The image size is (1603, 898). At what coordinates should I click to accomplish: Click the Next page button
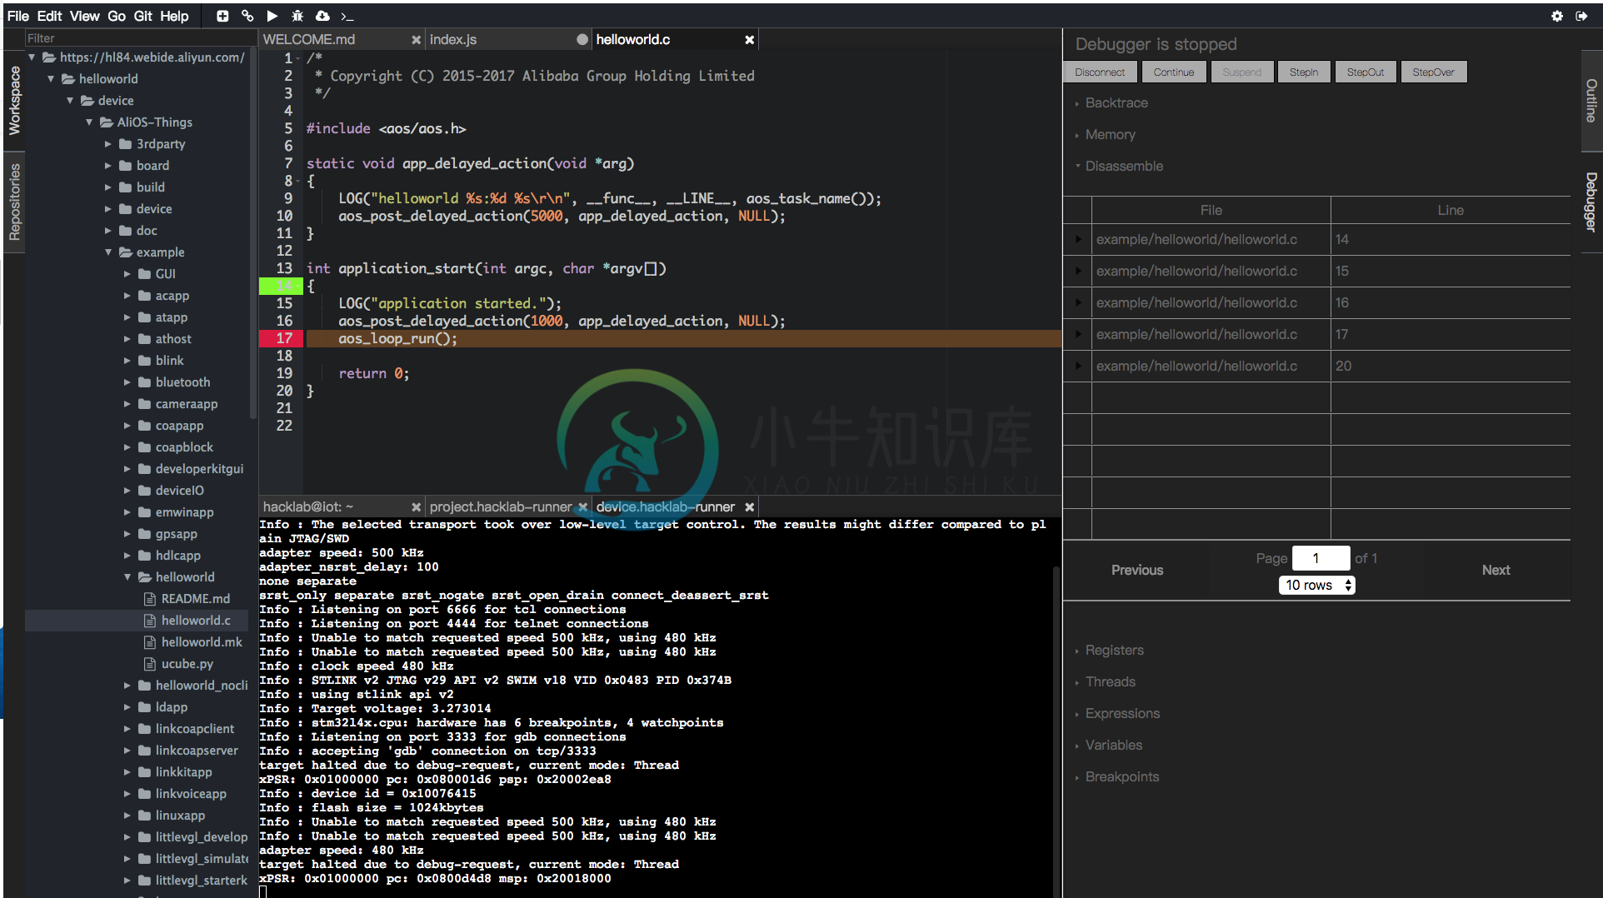1496,571
